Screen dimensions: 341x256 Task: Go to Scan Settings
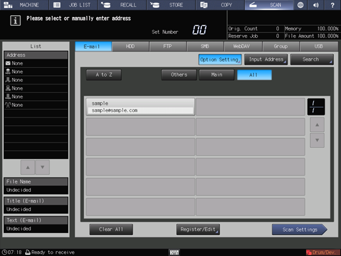click(x=299, y=230)
